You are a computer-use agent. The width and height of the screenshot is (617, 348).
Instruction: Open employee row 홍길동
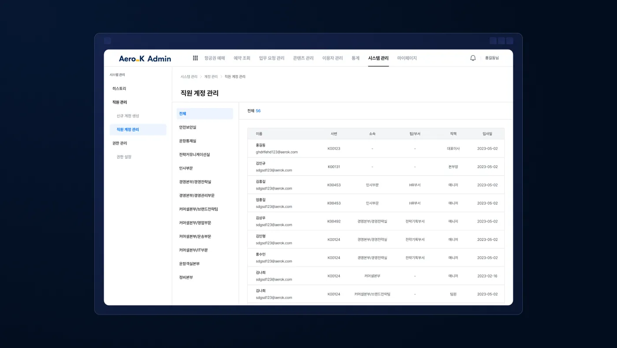pos(376,149)
